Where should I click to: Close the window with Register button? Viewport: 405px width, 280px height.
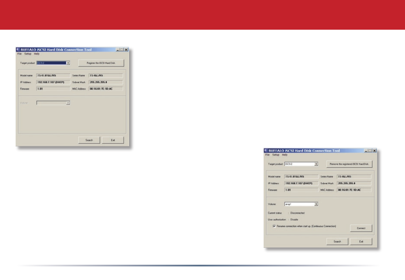tap(127, 50)
